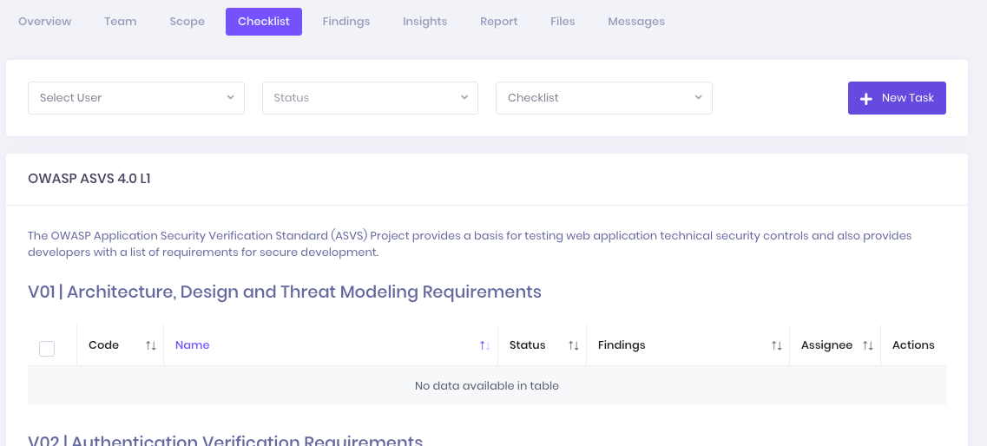Switch to the Team tab
Image resolution: width=987 pixels, height=446 pixels.
(120, 22)
